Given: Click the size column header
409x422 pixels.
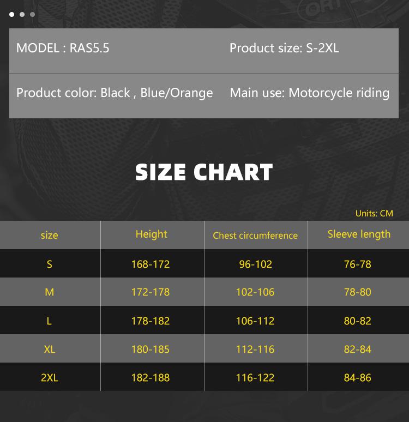Looking at the screenshot, I should [x=49, y=235].
